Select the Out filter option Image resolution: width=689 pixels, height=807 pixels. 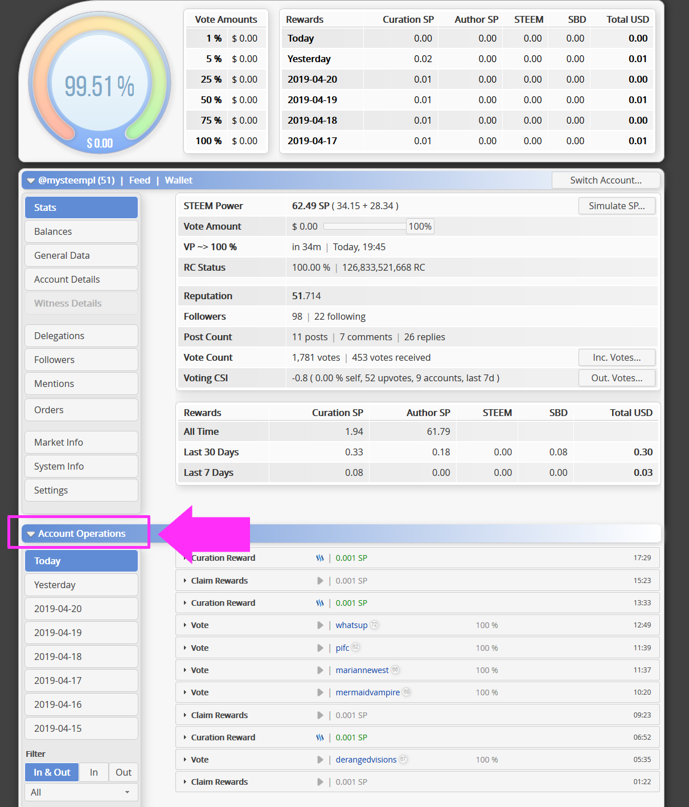[124, 772]
